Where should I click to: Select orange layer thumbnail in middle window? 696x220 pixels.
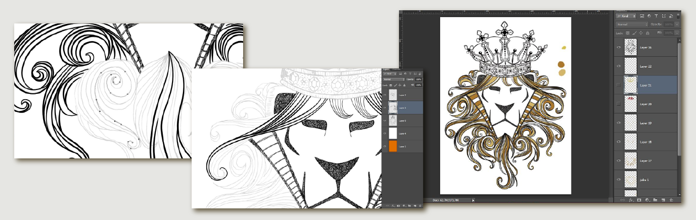click(x=393, y=146)
